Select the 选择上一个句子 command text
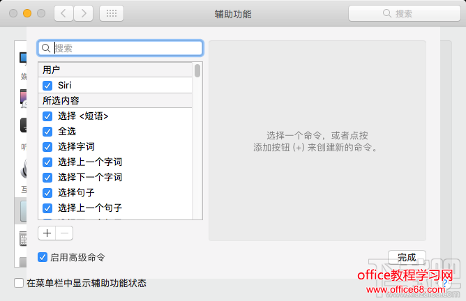The width and height of the screenshot is (466, 301). click(x=90, y=208)
